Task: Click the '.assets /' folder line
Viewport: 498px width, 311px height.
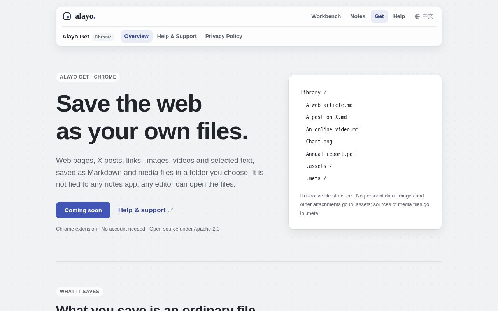Action: 319,166
